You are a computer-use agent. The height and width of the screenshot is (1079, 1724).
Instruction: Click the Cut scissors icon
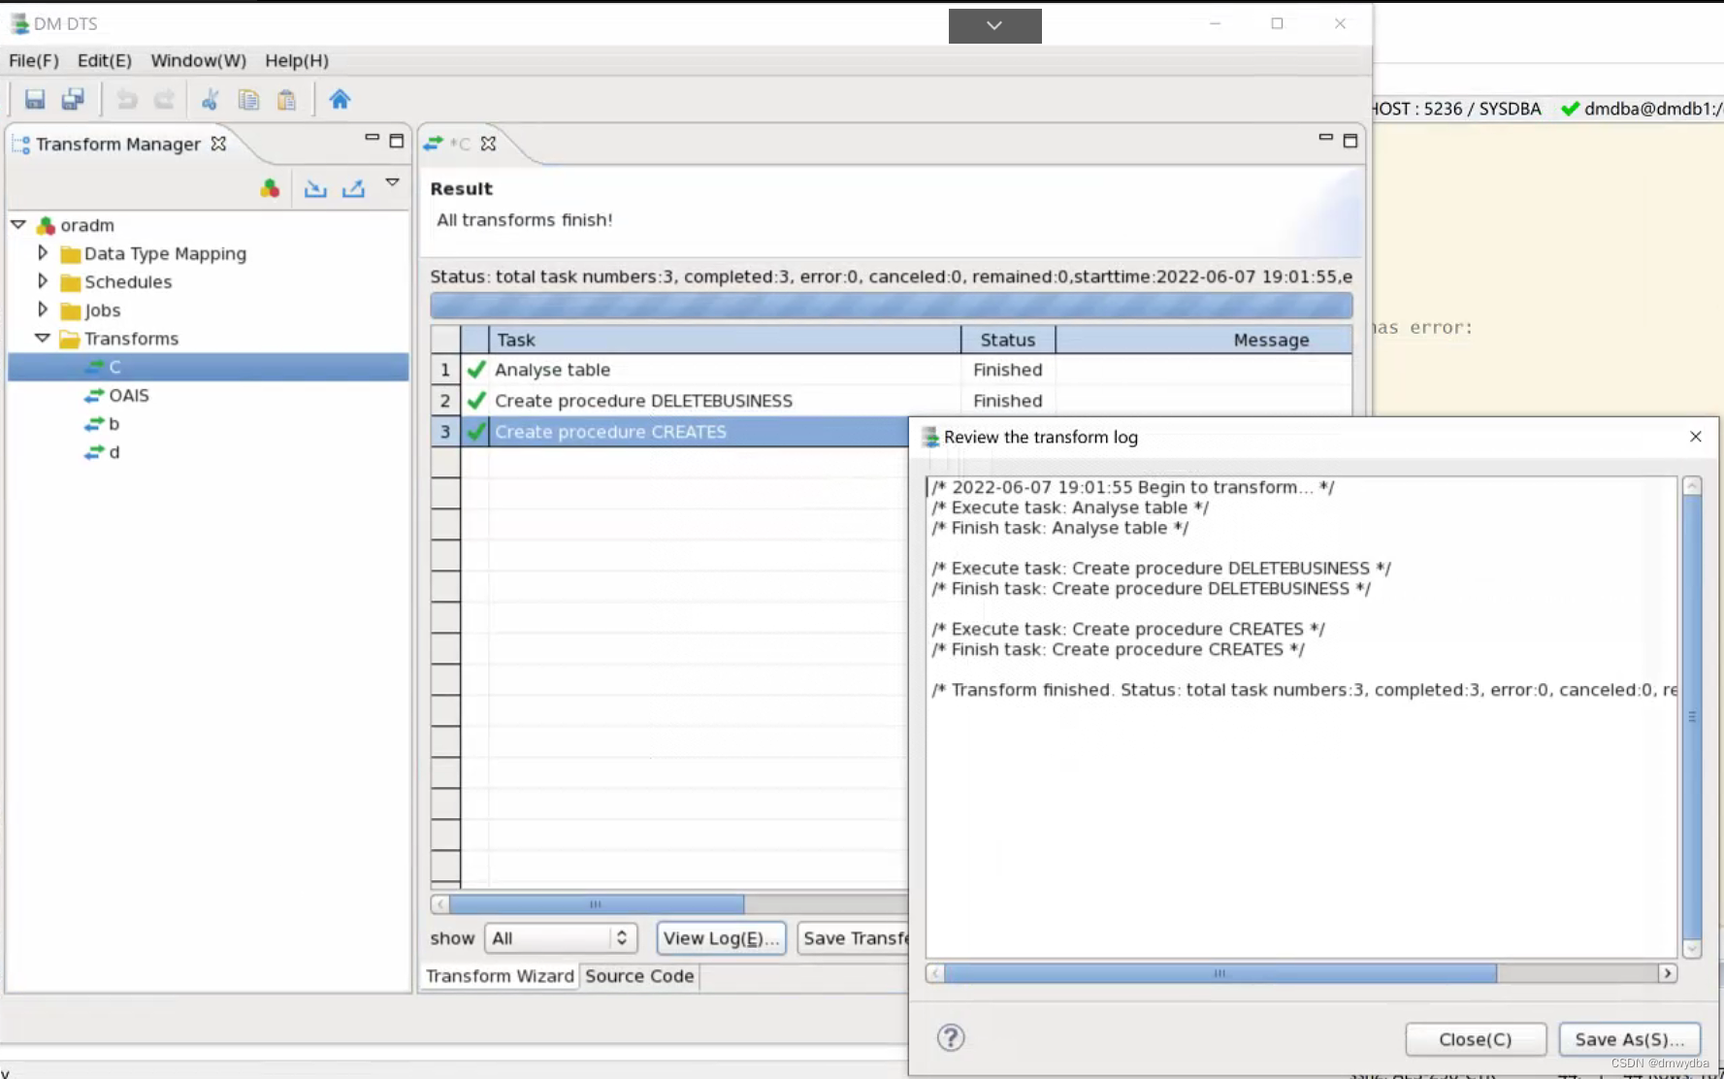(210, 99)
